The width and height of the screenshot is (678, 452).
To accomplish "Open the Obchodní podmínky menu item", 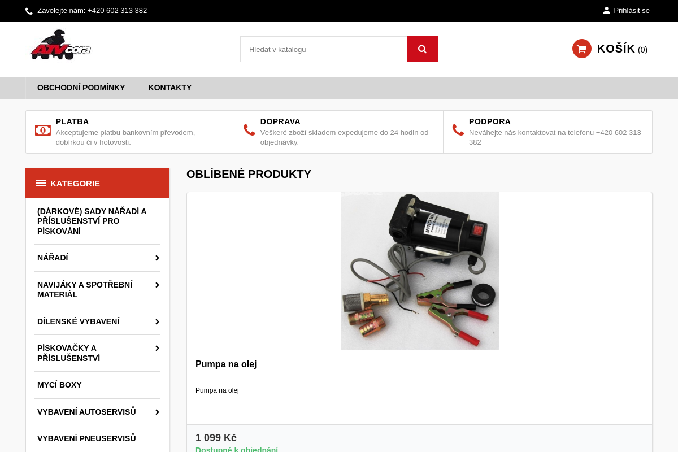I will [x=81, y=88].
